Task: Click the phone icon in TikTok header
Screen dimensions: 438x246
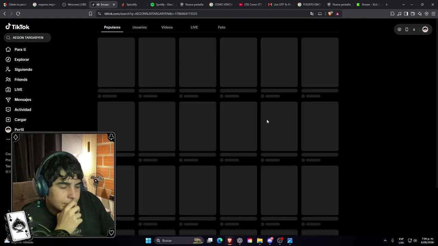Action: (407, 29)
